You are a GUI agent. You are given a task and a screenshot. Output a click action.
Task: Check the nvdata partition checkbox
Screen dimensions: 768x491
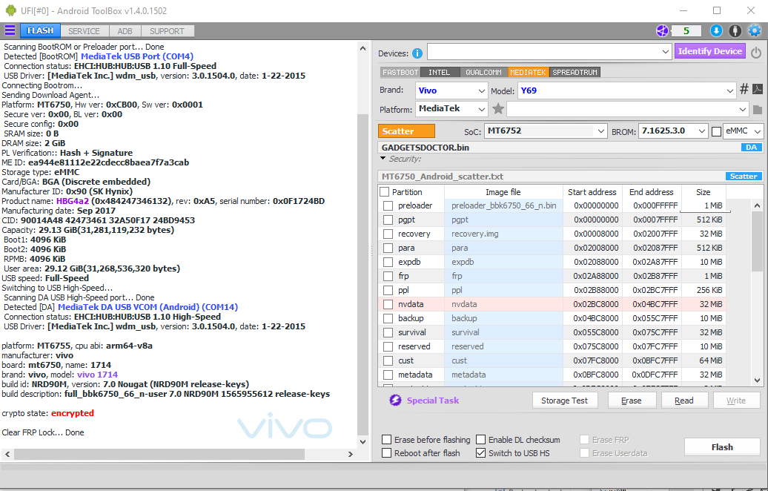[388, 304]
